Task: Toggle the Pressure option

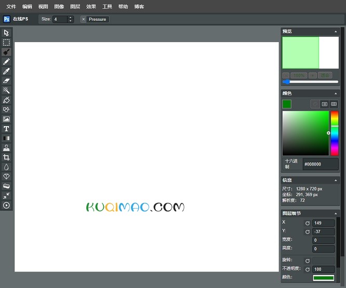Action: [x=95, y=19]
